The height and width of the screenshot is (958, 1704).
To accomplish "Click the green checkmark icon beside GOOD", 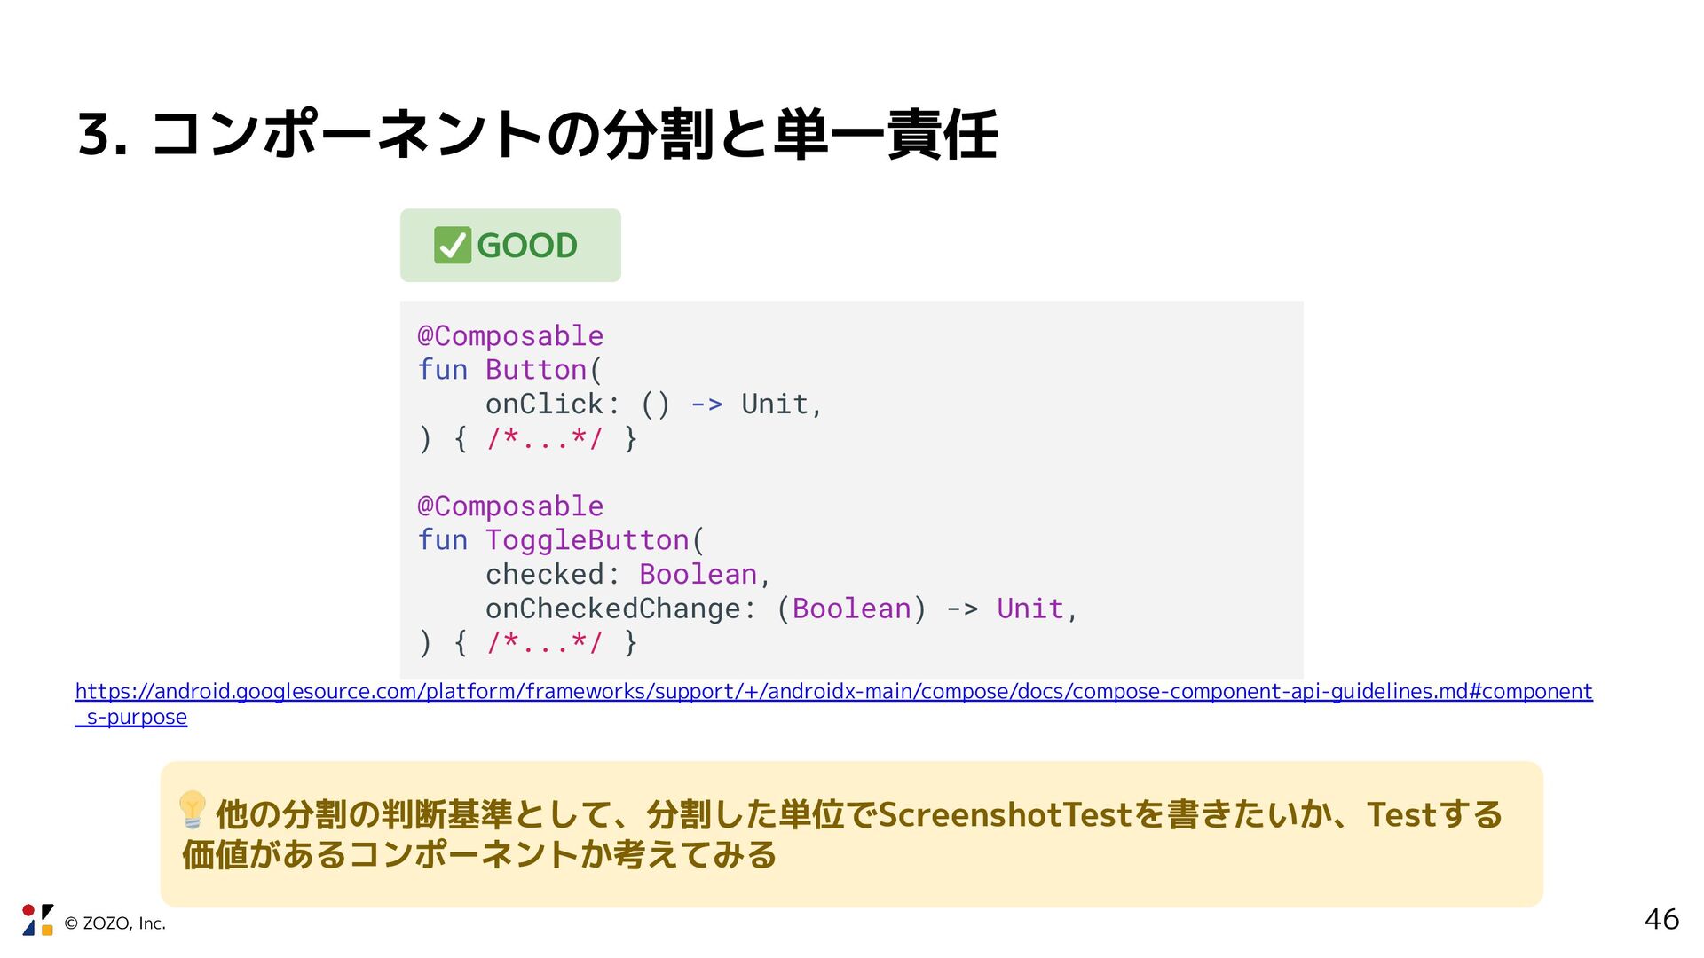I will 452,246.
